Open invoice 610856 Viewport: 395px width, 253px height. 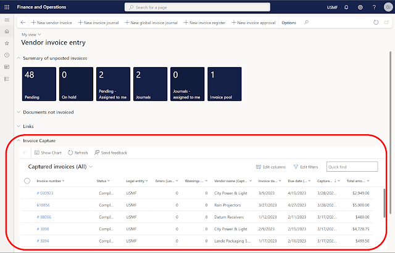click(x=43, y=205)
